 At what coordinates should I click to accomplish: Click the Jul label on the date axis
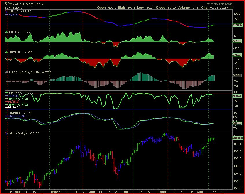tap(126, 192)
